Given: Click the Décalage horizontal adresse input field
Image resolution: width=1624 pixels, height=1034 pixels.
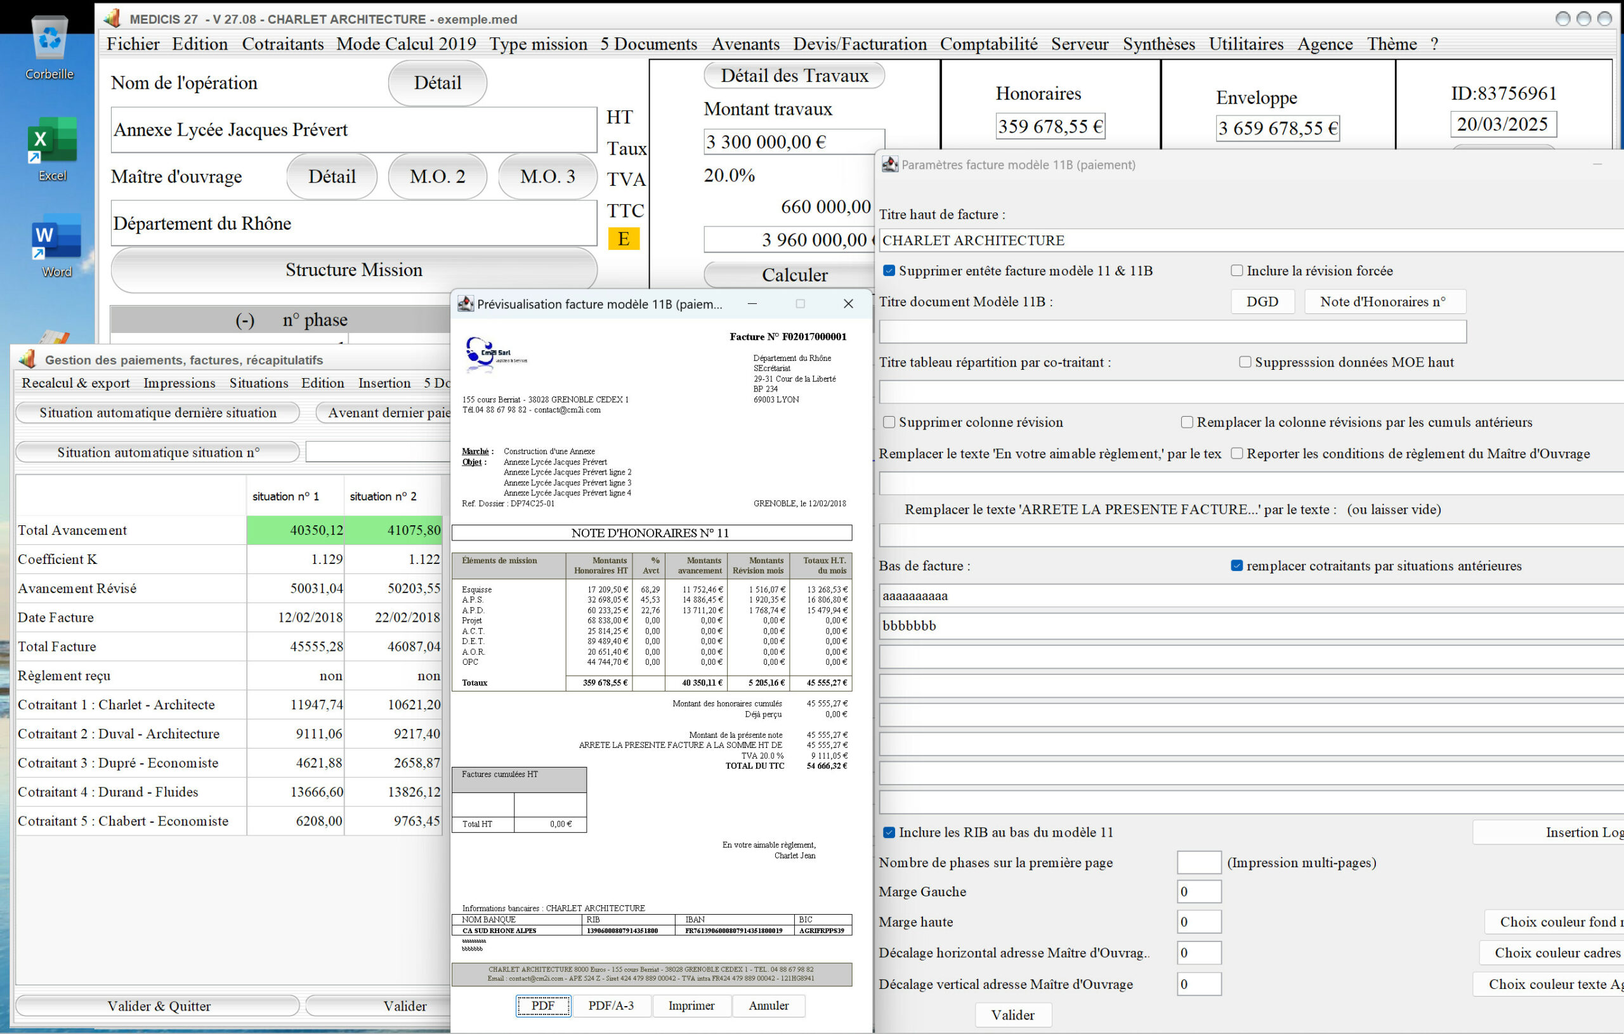Looking at the screenshot, I should click(x=1198, y=952).
